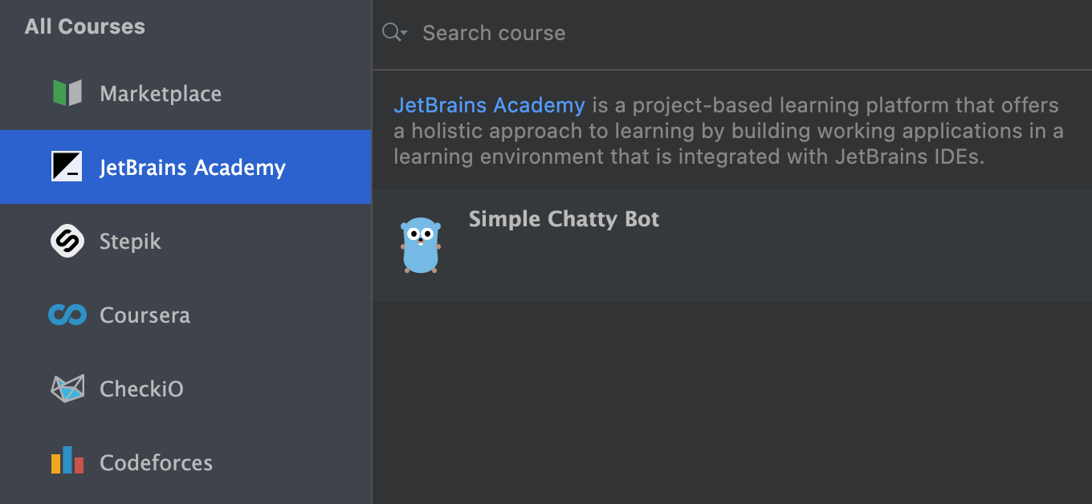Open Codeforces courses section

point(185,462)
